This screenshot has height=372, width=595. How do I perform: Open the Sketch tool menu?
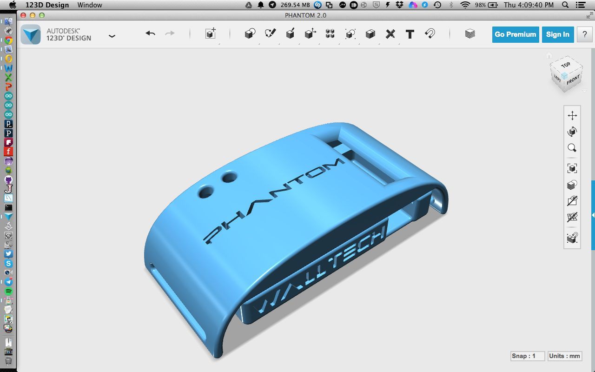[270, 34]
